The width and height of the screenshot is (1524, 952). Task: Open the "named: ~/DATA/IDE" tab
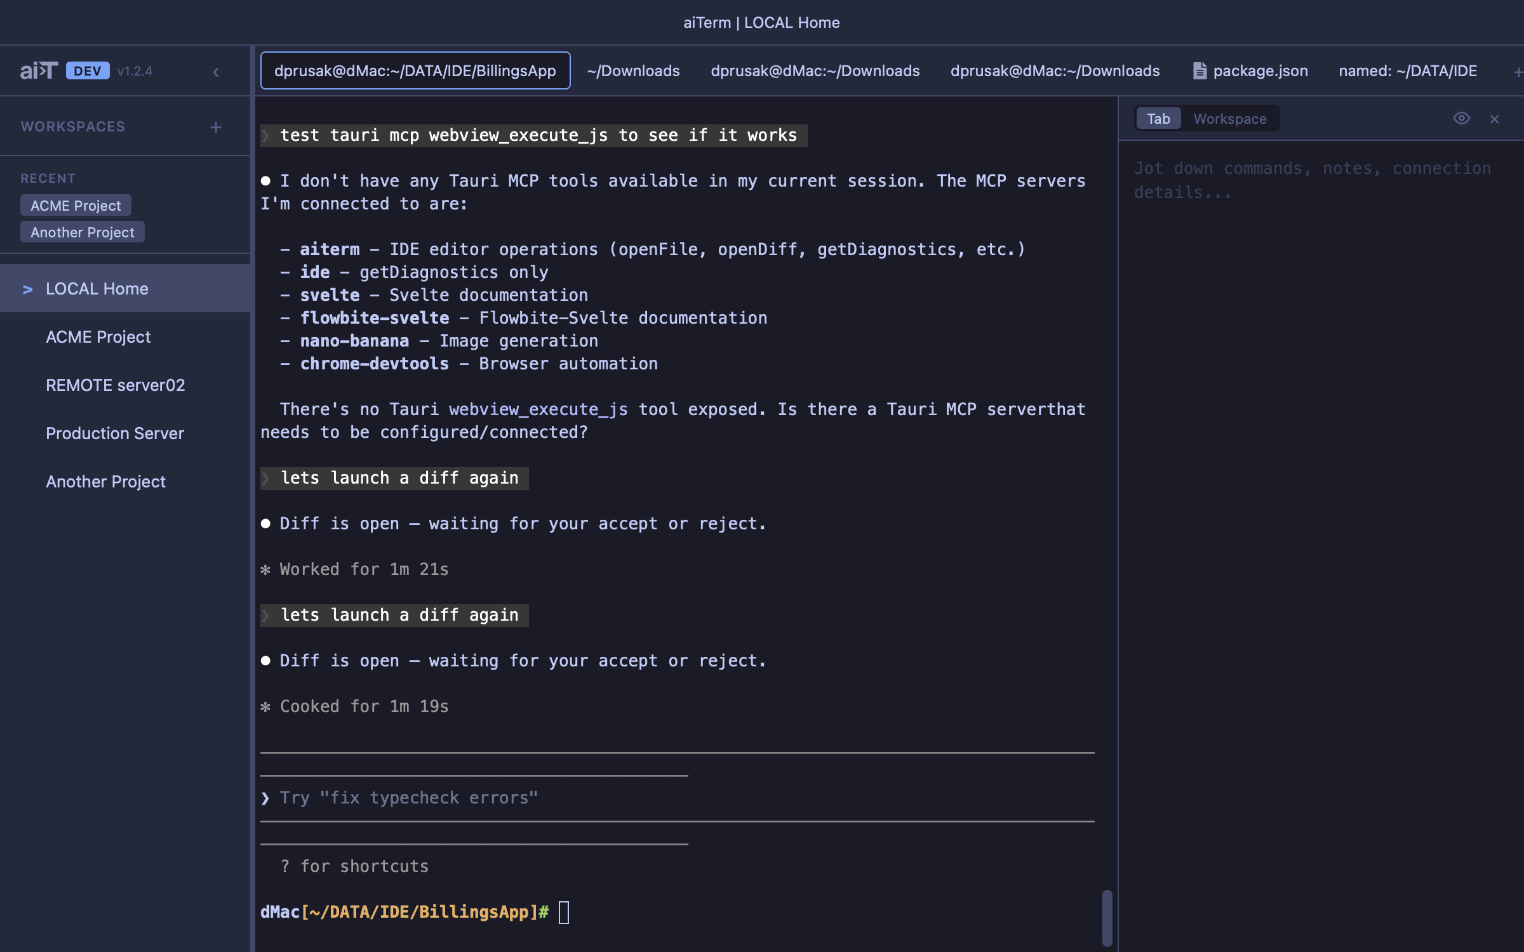tap(1408, 70)
